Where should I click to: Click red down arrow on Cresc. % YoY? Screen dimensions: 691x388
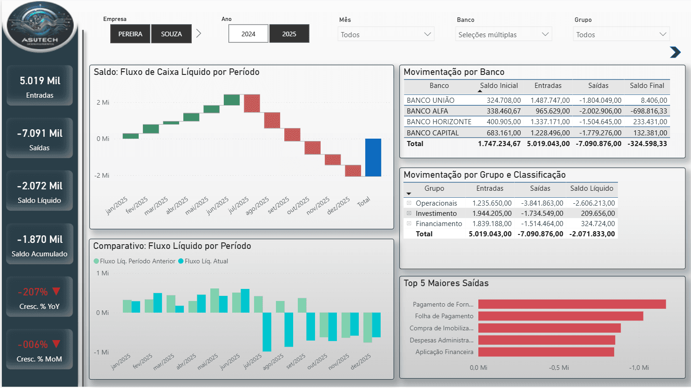tap(56, 292)
